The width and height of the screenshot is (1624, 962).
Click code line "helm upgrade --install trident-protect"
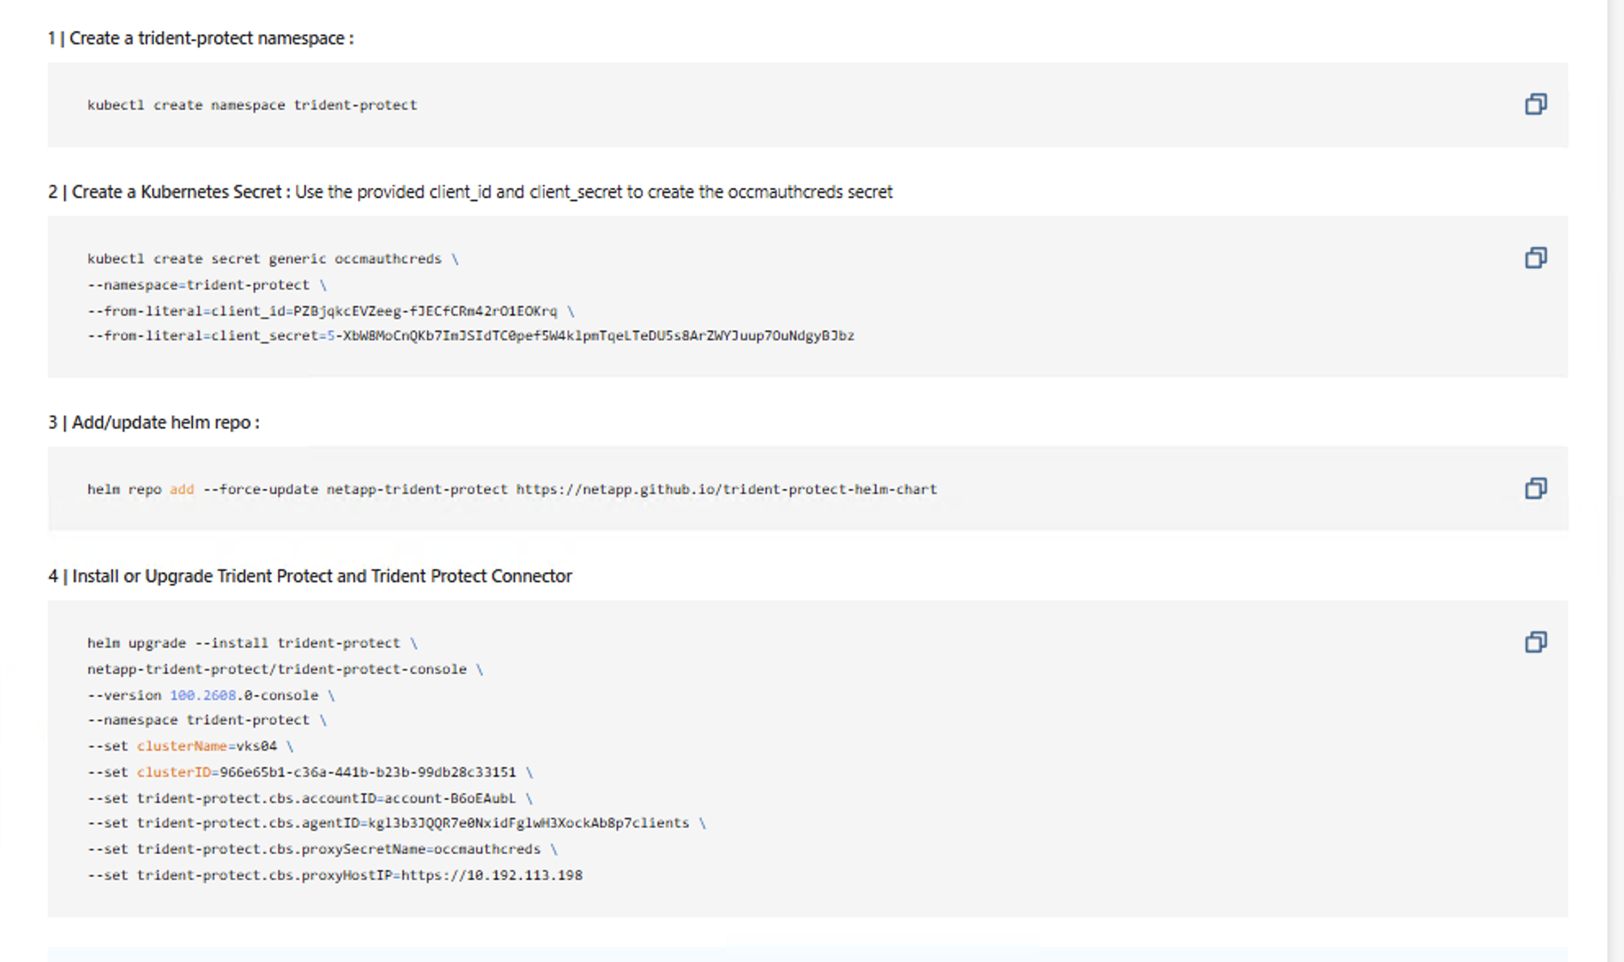pyautogui.click(x=252, y=643)
